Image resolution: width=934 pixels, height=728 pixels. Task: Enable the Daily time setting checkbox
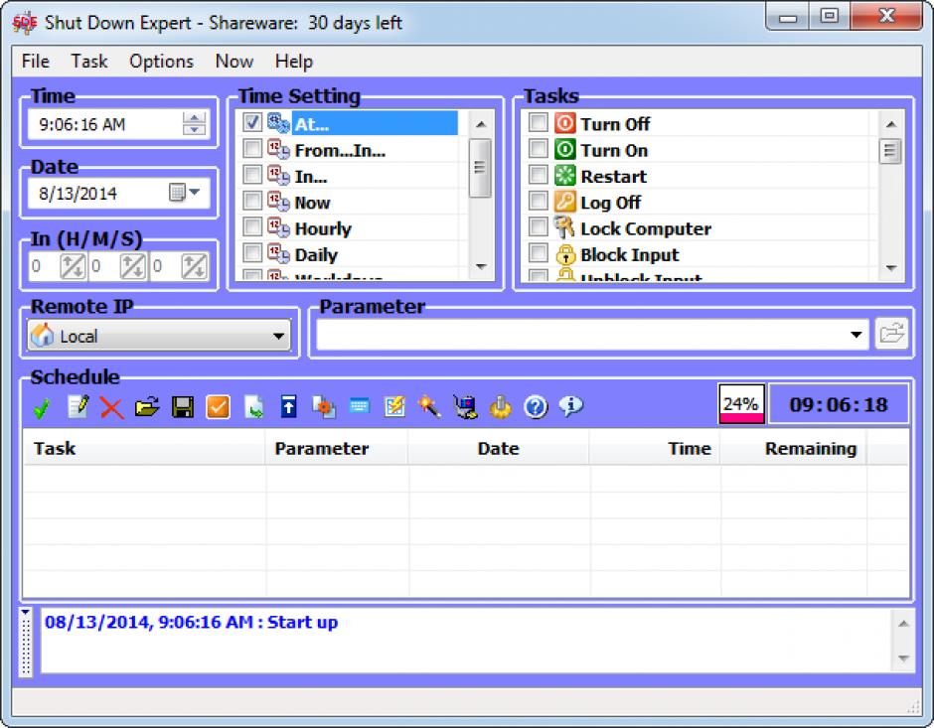click(x=252, y=253)
